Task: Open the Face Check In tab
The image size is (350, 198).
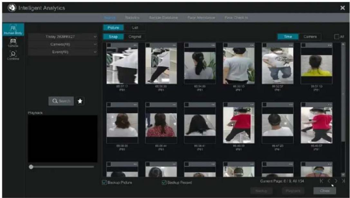Action: coord(236,18)
